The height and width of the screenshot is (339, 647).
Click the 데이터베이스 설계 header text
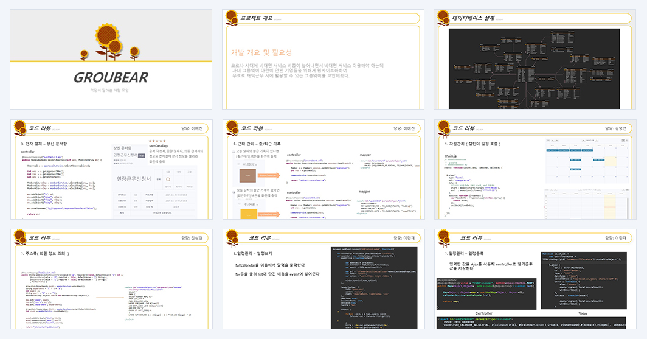click(473, 18)
